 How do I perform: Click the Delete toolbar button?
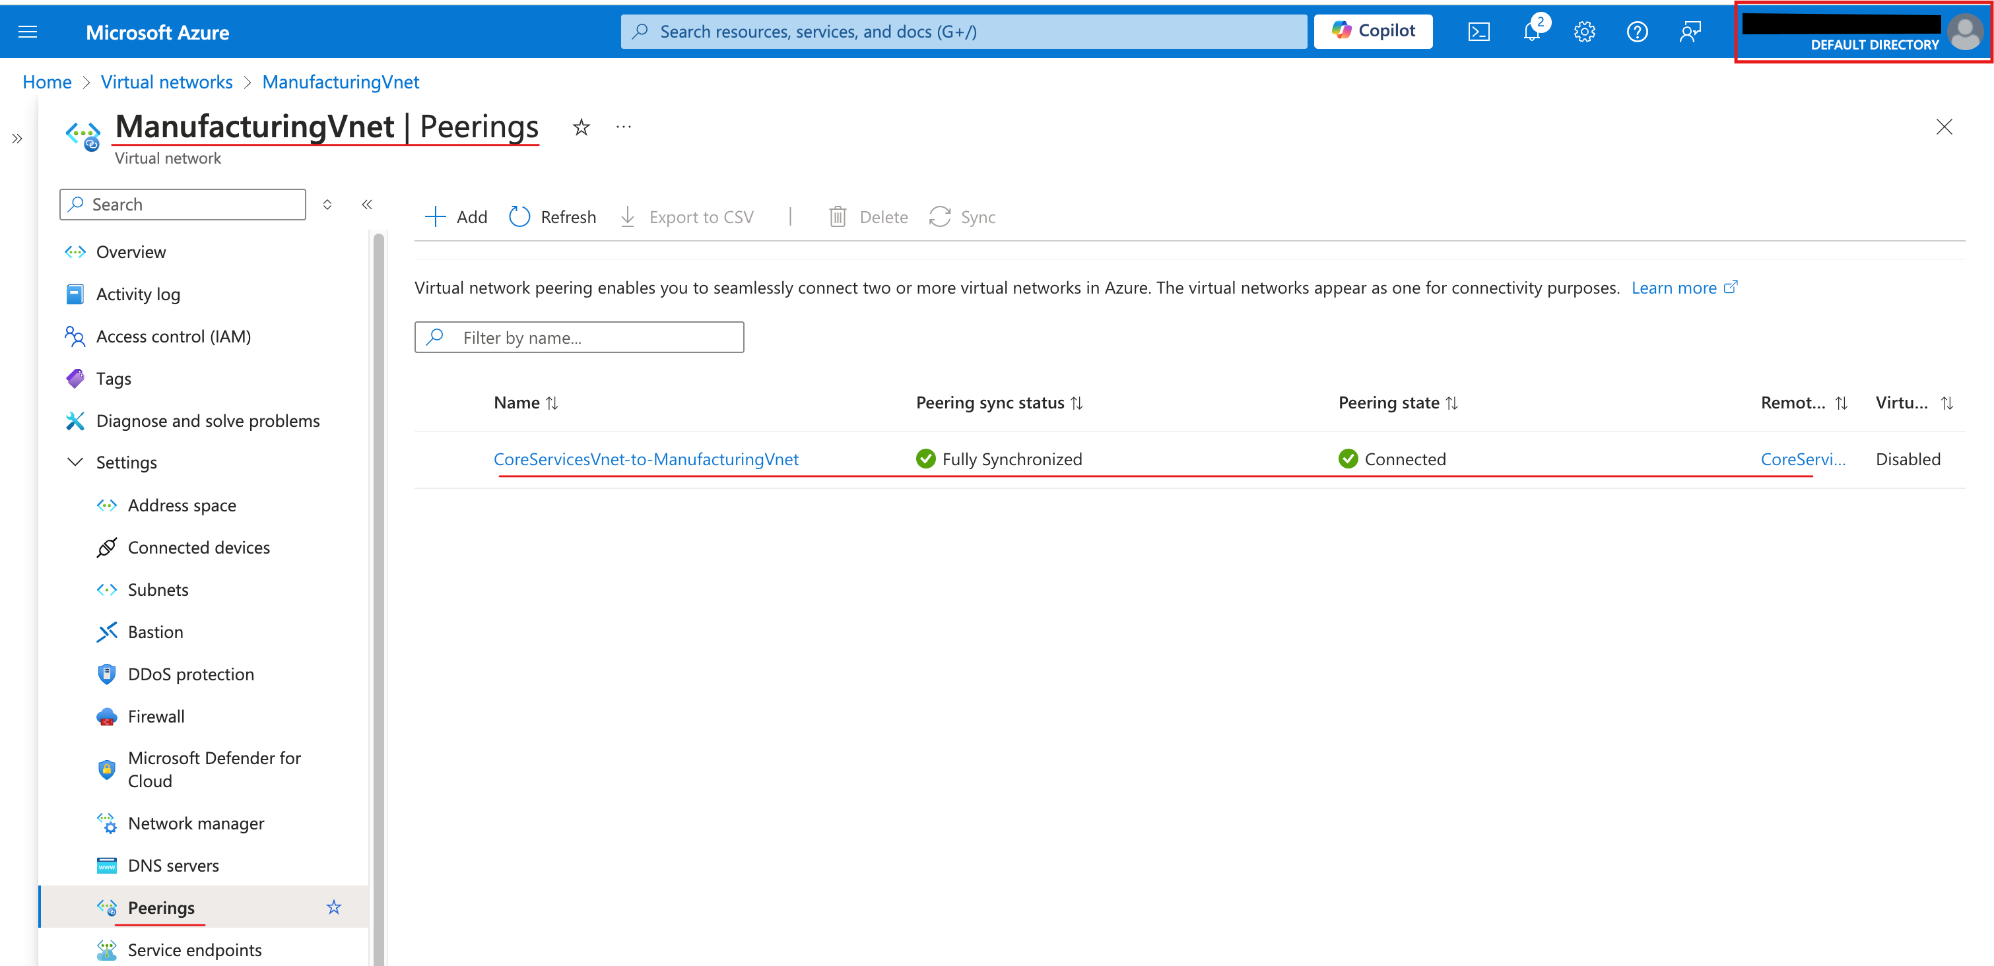[x=868, y=216]
